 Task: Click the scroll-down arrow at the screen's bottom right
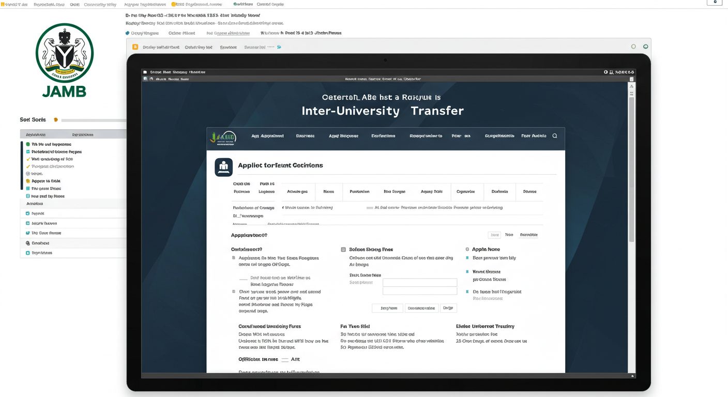tap(631, 376)
